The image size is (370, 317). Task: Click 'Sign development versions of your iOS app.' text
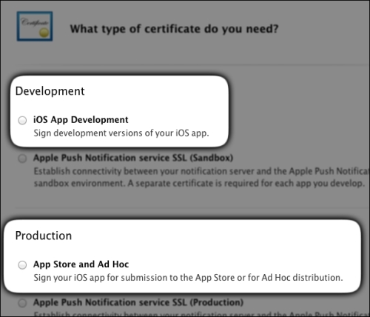(x=121, y=133)
